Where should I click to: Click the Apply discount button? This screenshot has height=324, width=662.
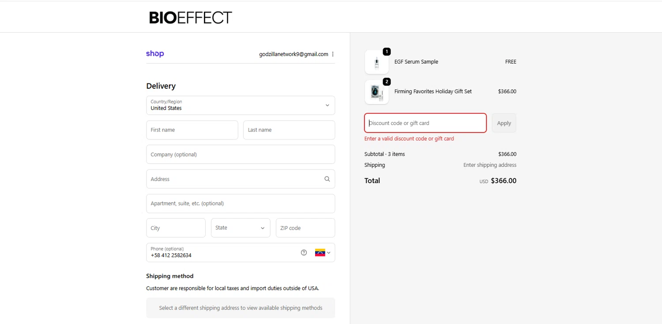point(504,123)
